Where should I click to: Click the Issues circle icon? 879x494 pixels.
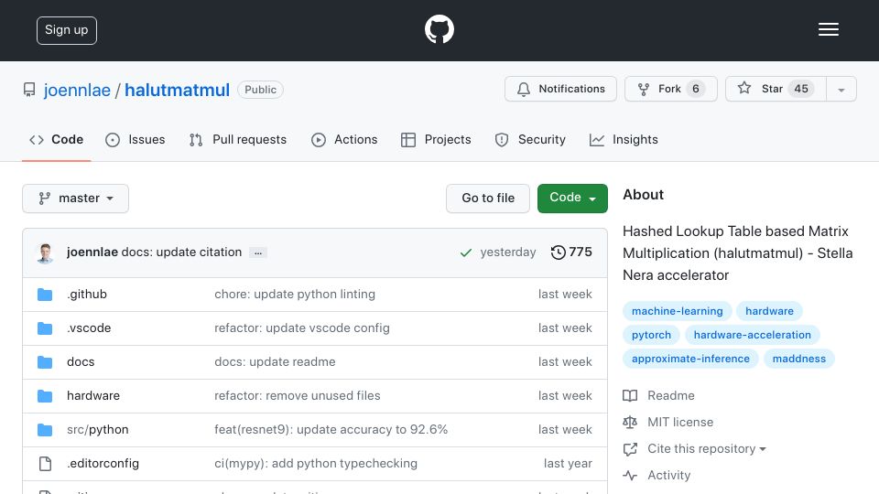click(x=113, y=140)
